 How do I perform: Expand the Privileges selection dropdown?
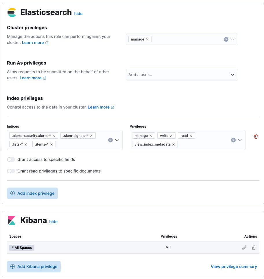tap(239, 140)
